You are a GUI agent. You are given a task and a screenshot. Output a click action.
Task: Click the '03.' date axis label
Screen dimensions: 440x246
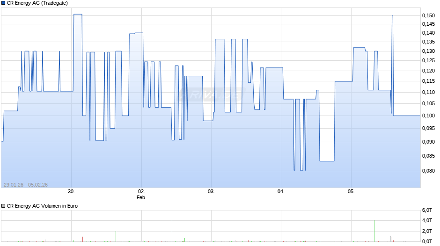211,192
